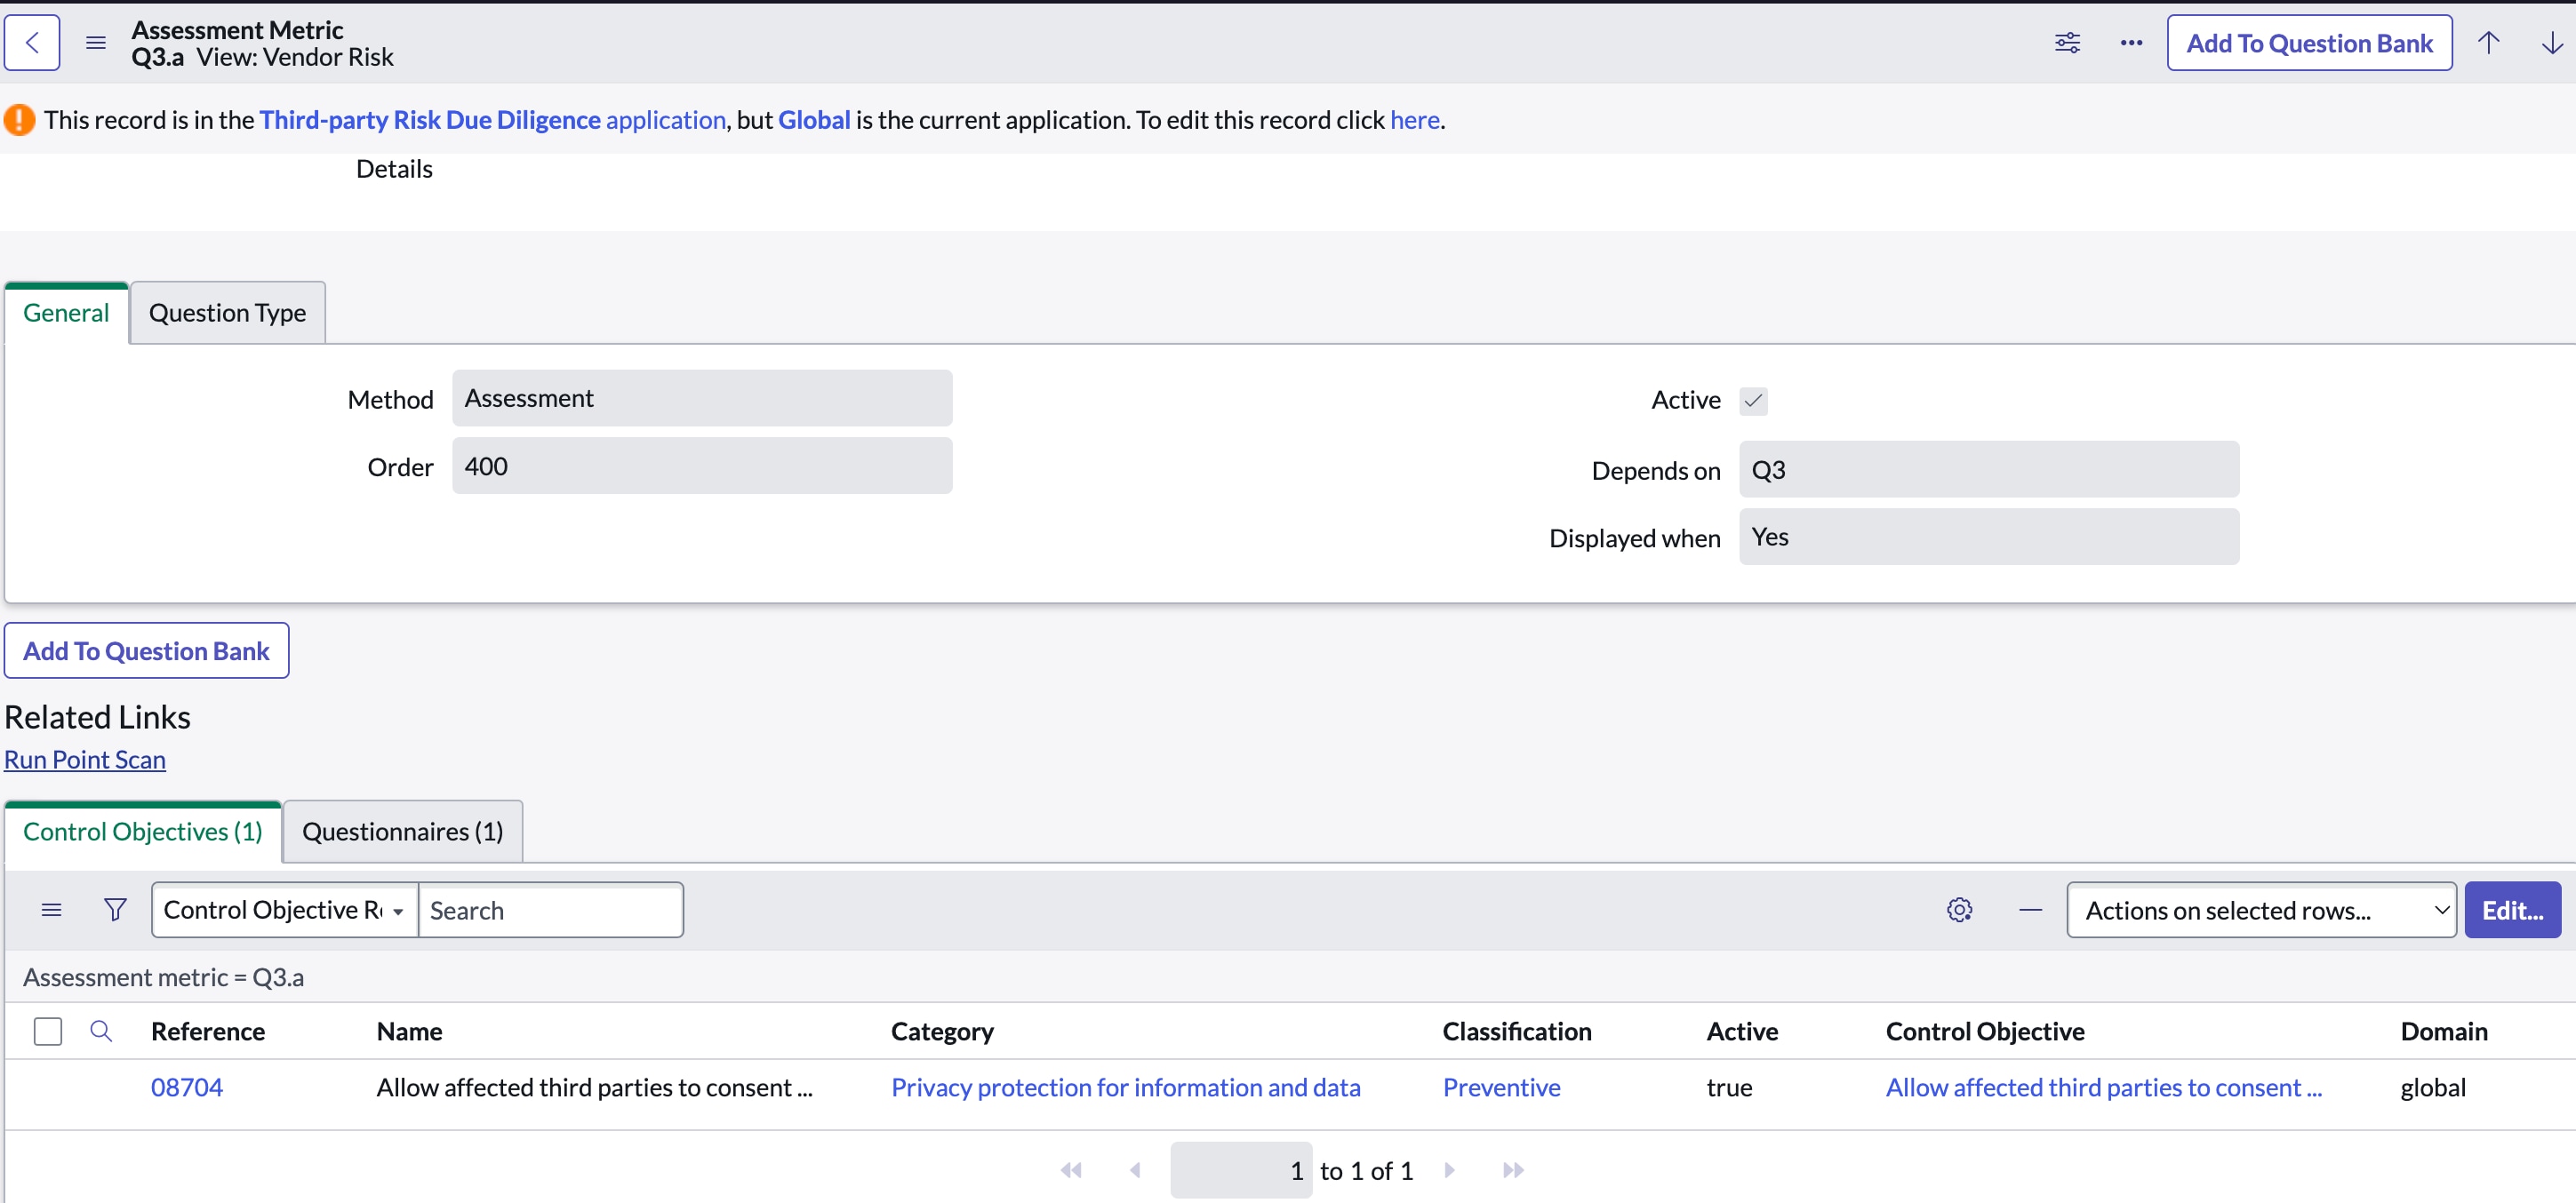Click the Add To Question Bank button
Screen dimensions: 2576x1203
pyautogui.click(x=2309, y=42)
